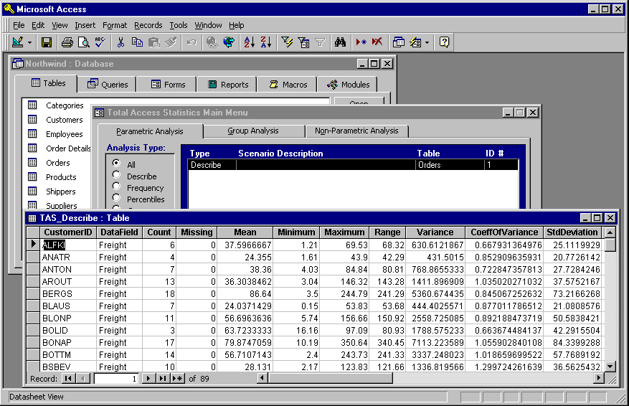Screen dimensions: 629x406
Task: Select the Frequency radio button
Action: pyautogui.click(x=116, y=187)
